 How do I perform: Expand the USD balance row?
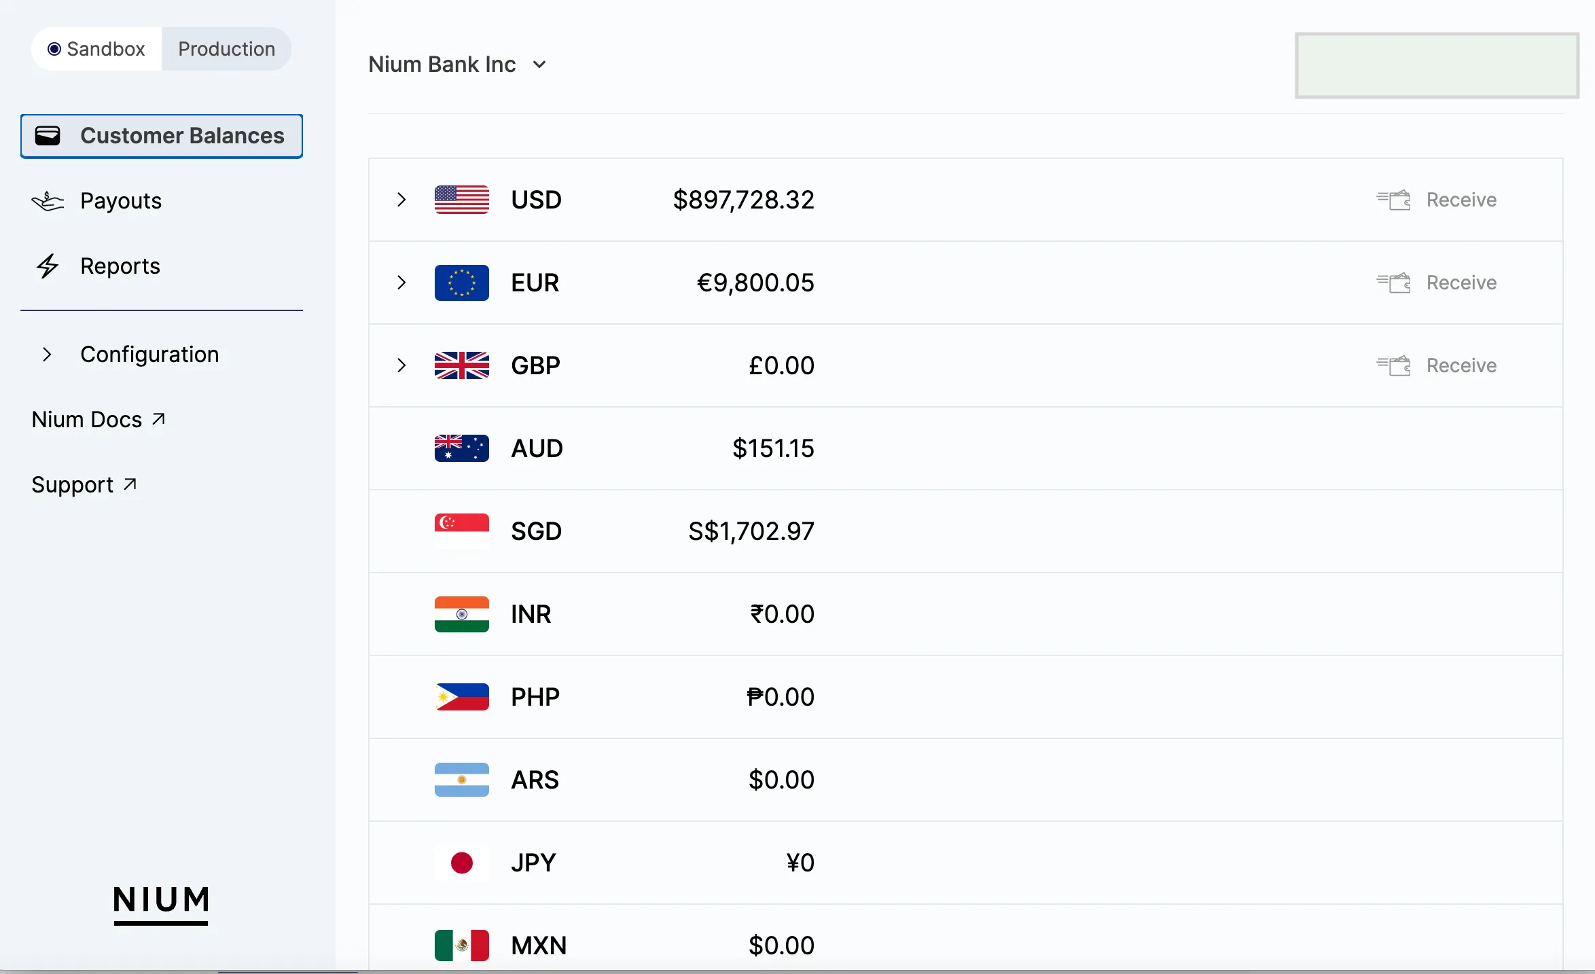pos(401,200)
